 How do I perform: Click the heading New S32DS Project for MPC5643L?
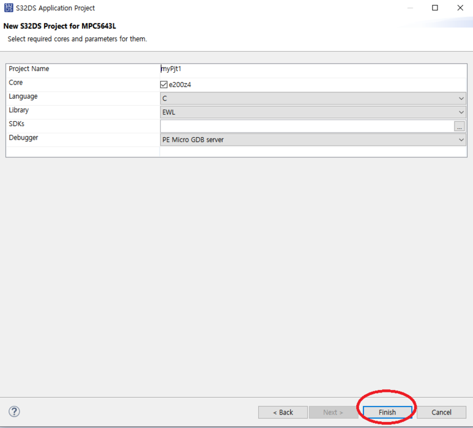coord(60,26)
